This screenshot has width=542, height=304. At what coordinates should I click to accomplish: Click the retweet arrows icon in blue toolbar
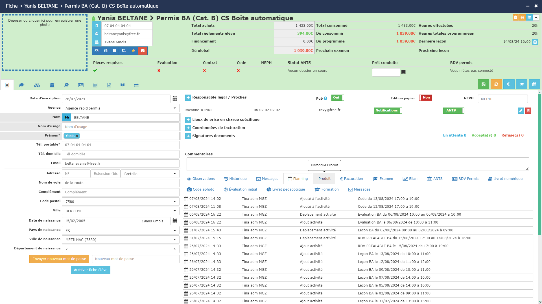click(124, 51)
